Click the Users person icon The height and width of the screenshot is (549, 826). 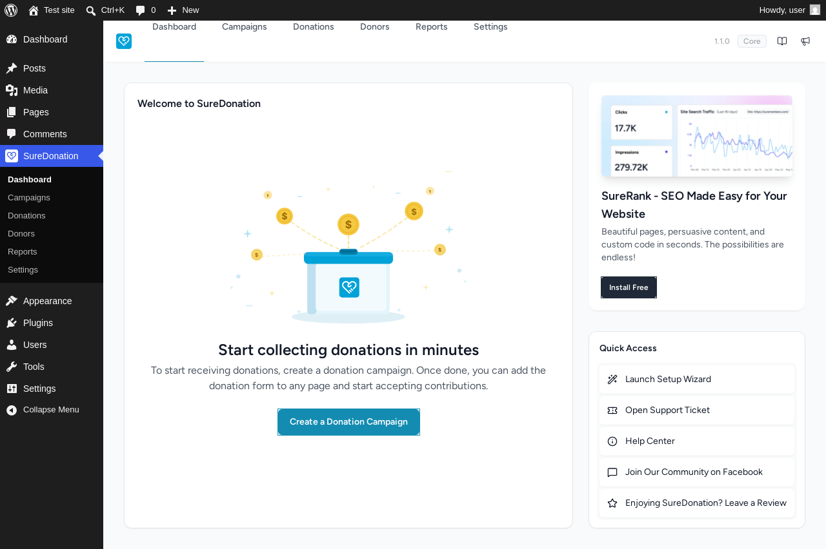[12, 345]
